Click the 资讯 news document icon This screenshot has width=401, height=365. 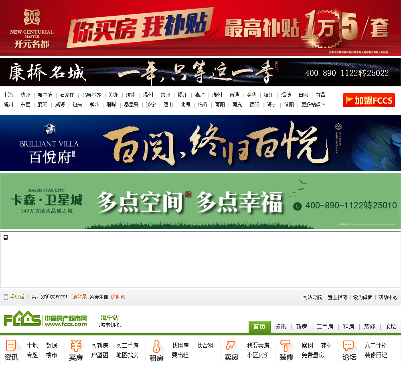(11, 346)
